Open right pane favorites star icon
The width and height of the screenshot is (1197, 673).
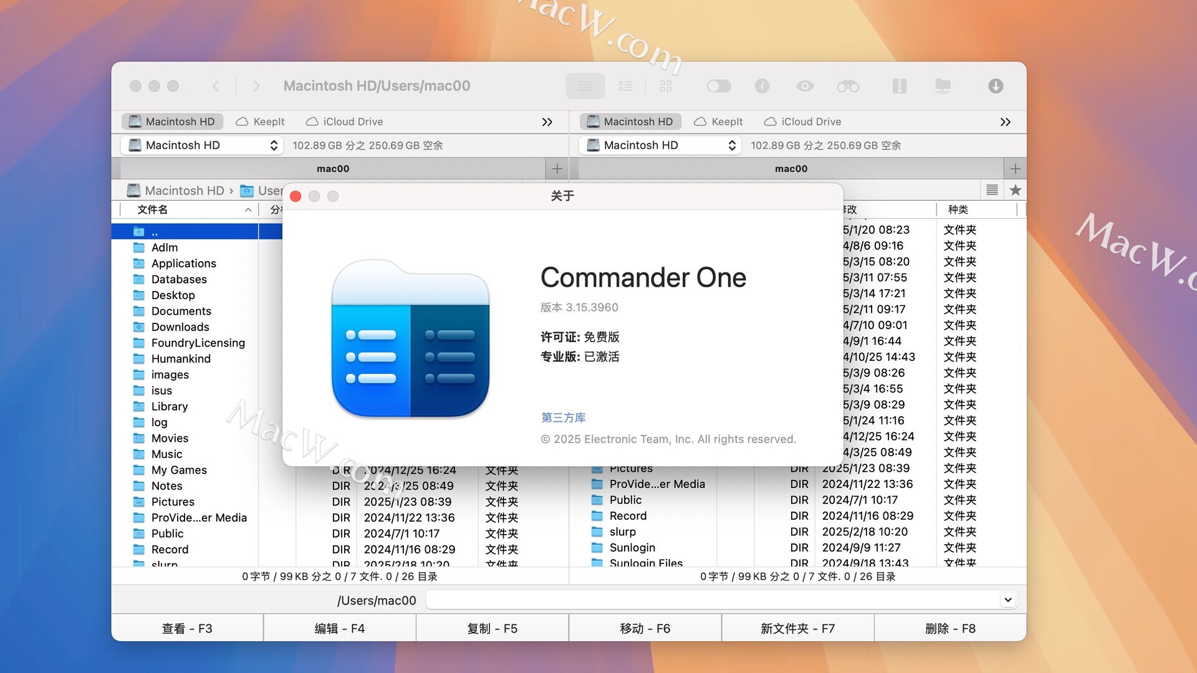(x=1016, y=190)
